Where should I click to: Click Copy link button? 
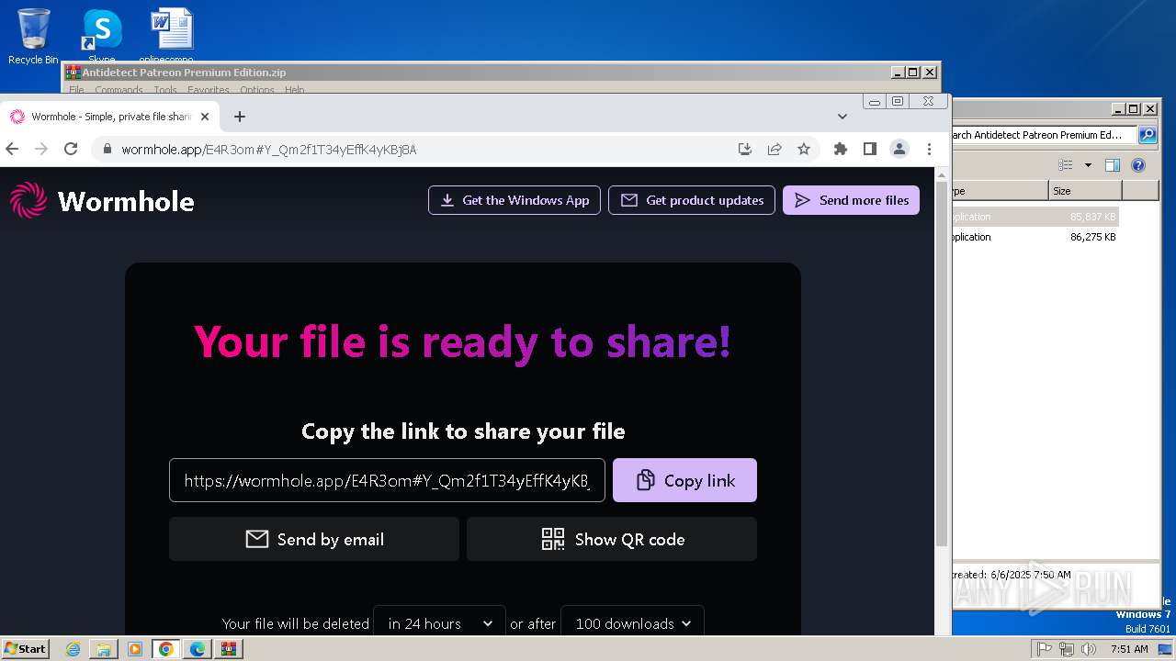684,480
